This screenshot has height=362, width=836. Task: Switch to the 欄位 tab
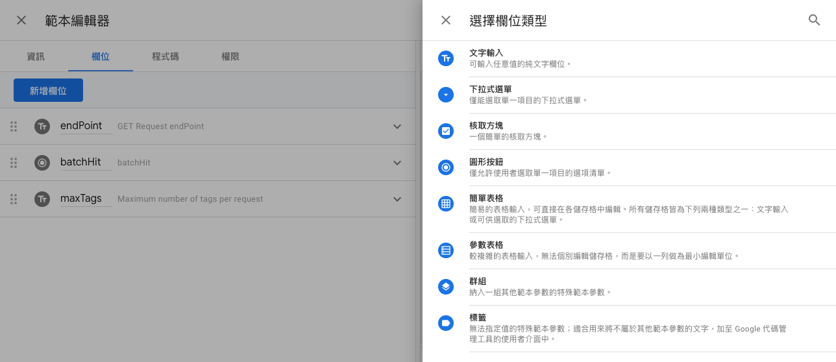pyautogui.click(x=101, y=56)
